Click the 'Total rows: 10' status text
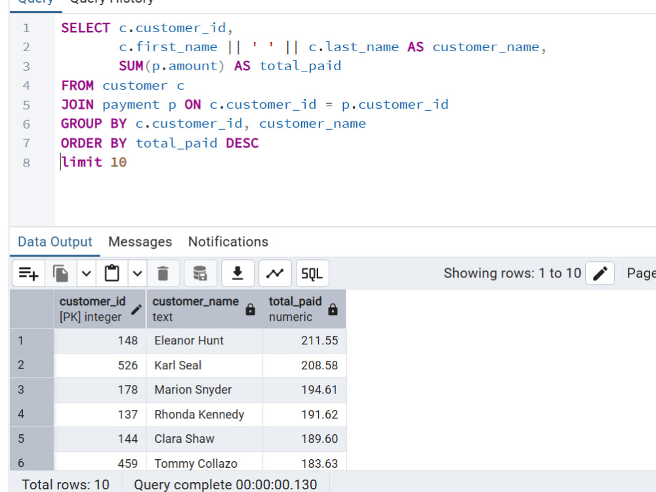The height and width of the screenshot is (492, 656). click(x=66, y=485)
